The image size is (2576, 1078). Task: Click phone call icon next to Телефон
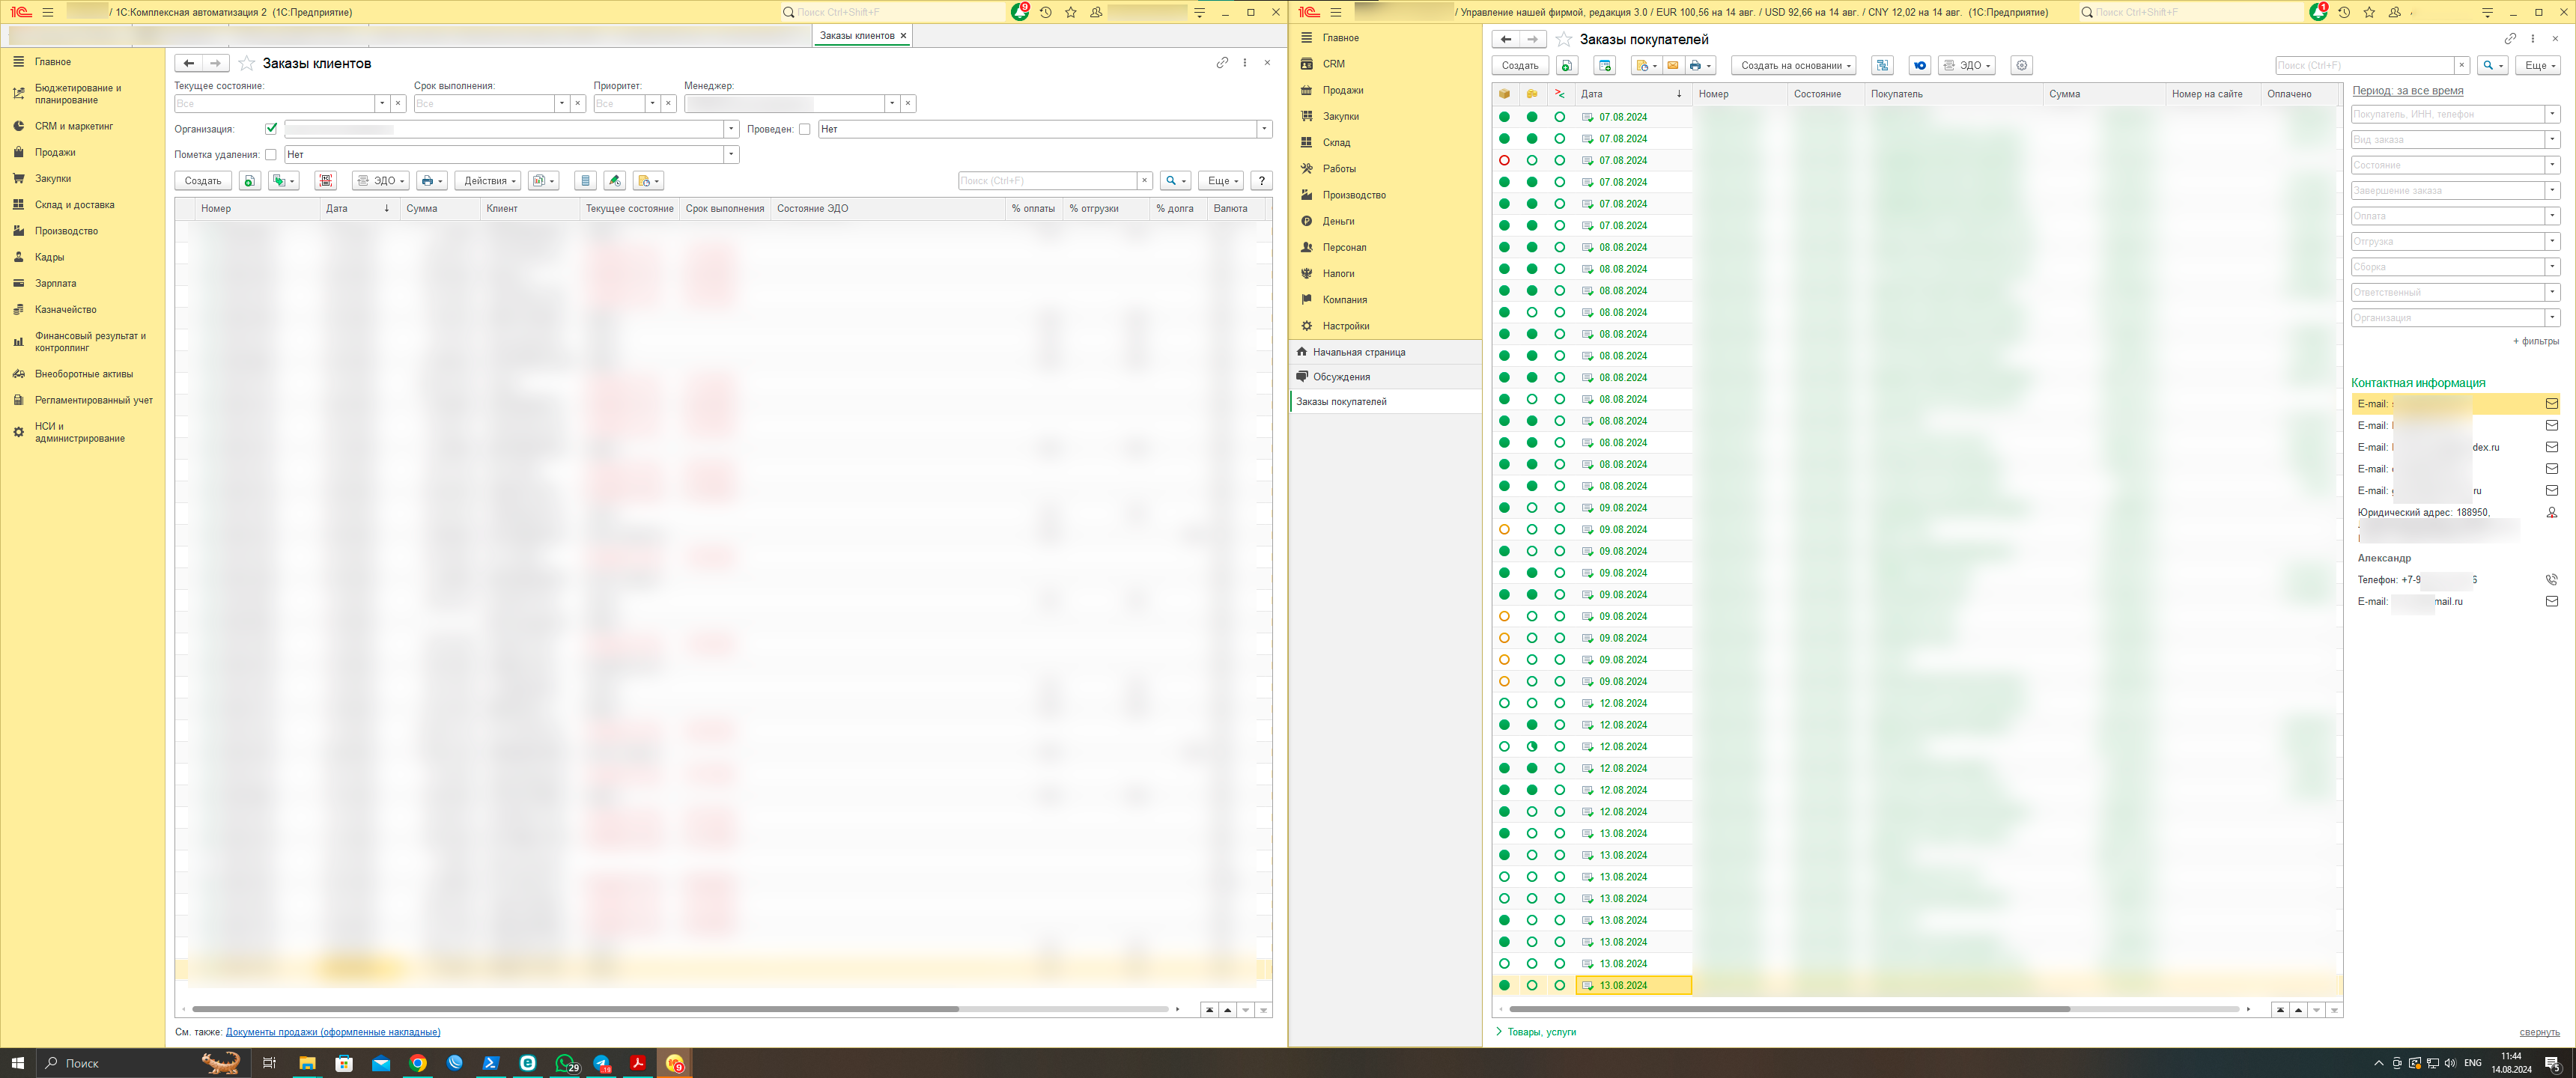pos(2551,580)
